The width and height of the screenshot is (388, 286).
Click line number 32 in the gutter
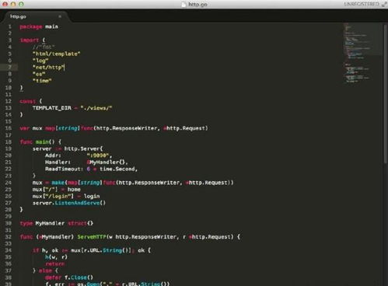[9, 237]
